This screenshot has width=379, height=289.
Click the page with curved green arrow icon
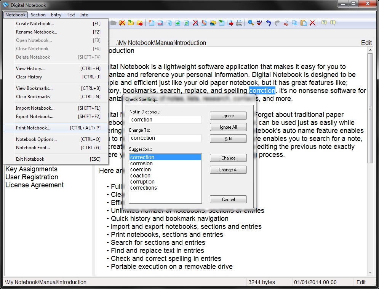click(x=221, y=23)
